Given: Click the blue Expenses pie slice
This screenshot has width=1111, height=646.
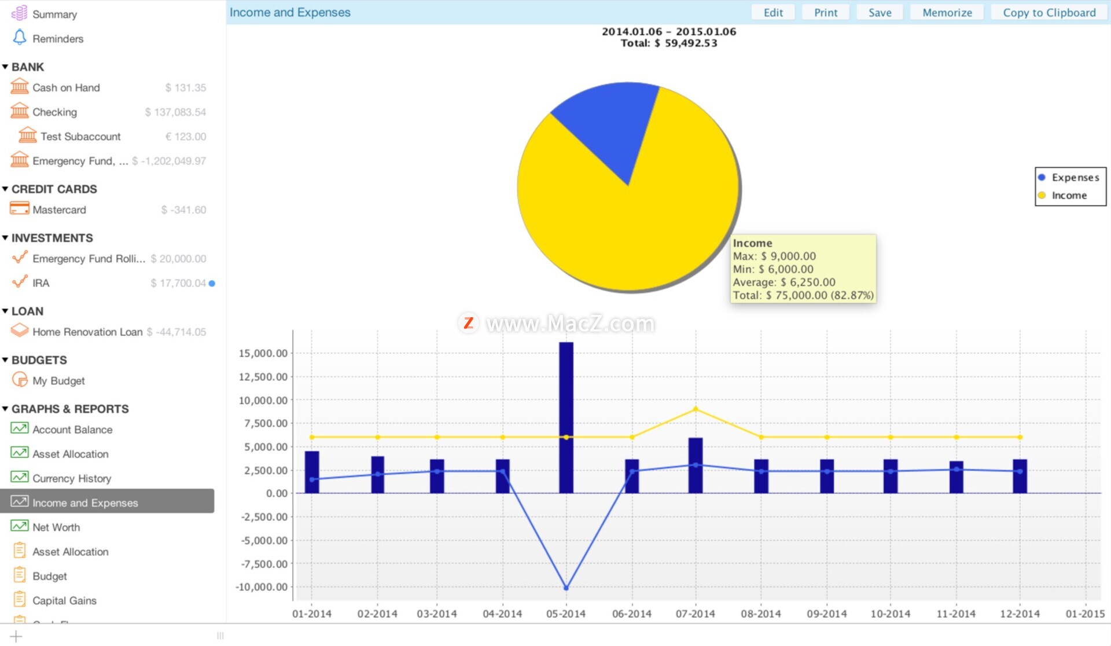Looking at the screenshot, I should coord(613,124).
